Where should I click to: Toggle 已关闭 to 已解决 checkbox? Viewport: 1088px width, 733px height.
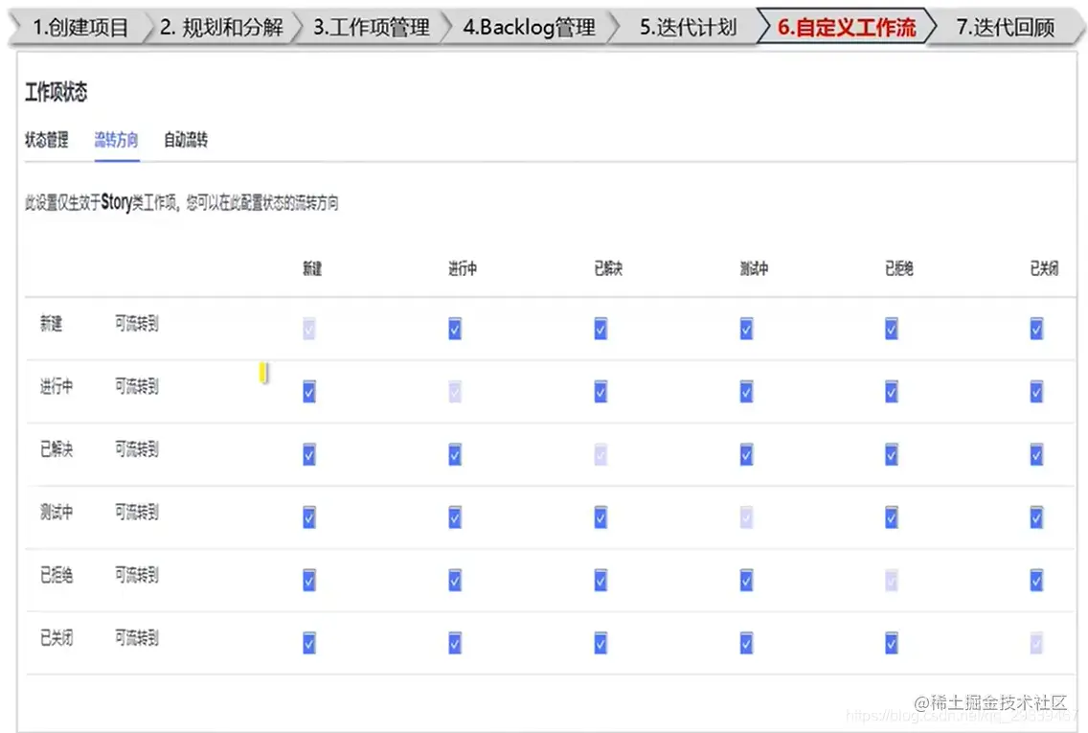click(601, 643)
